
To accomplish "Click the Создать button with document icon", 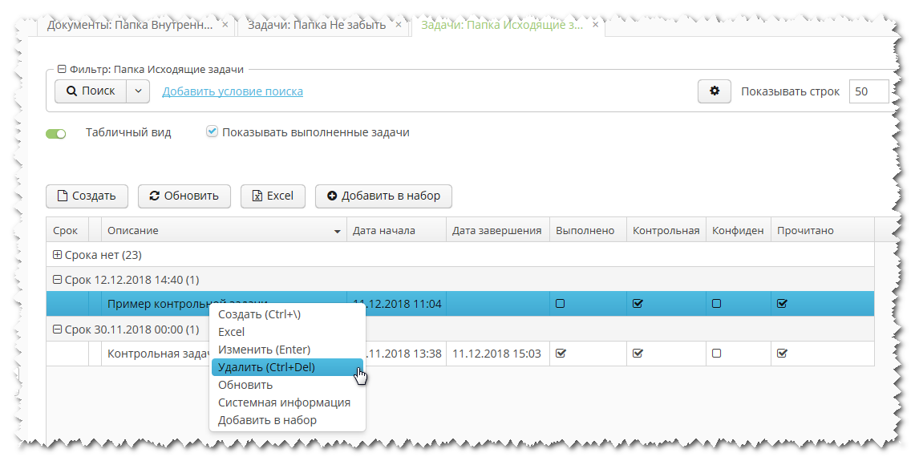I will (86, 196).
